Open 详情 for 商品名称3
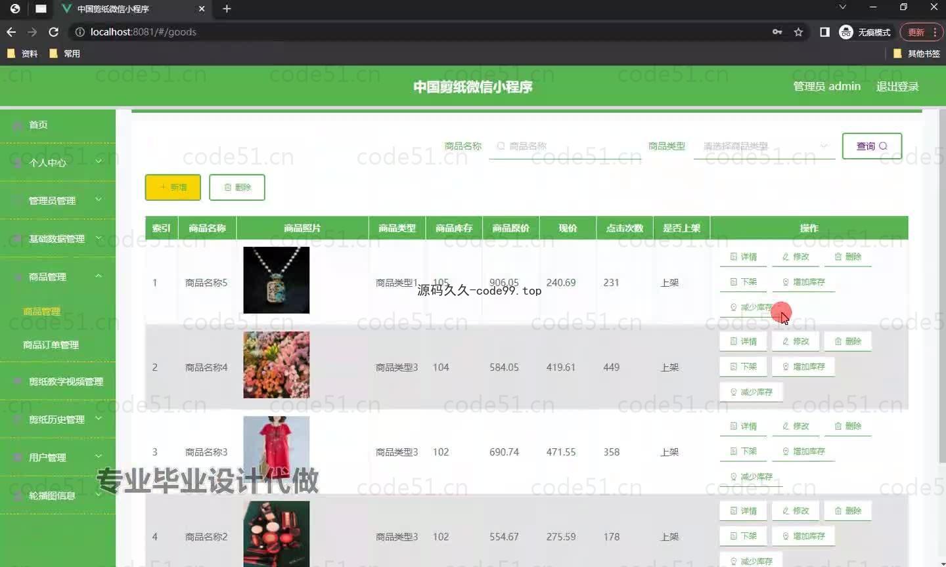 tap(743, 426)
